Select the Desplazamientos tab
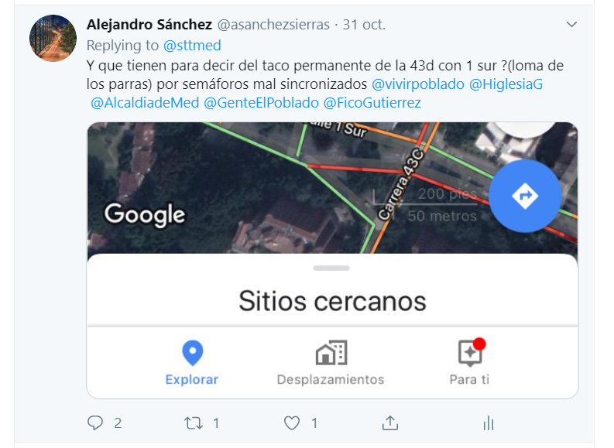614x448 pixels. [331, 363]
